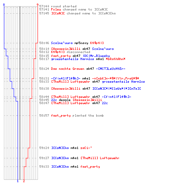Click victim name K4$p4|3 at 58:06
This screenshot has height=195, width=176.
pos(97,43)
